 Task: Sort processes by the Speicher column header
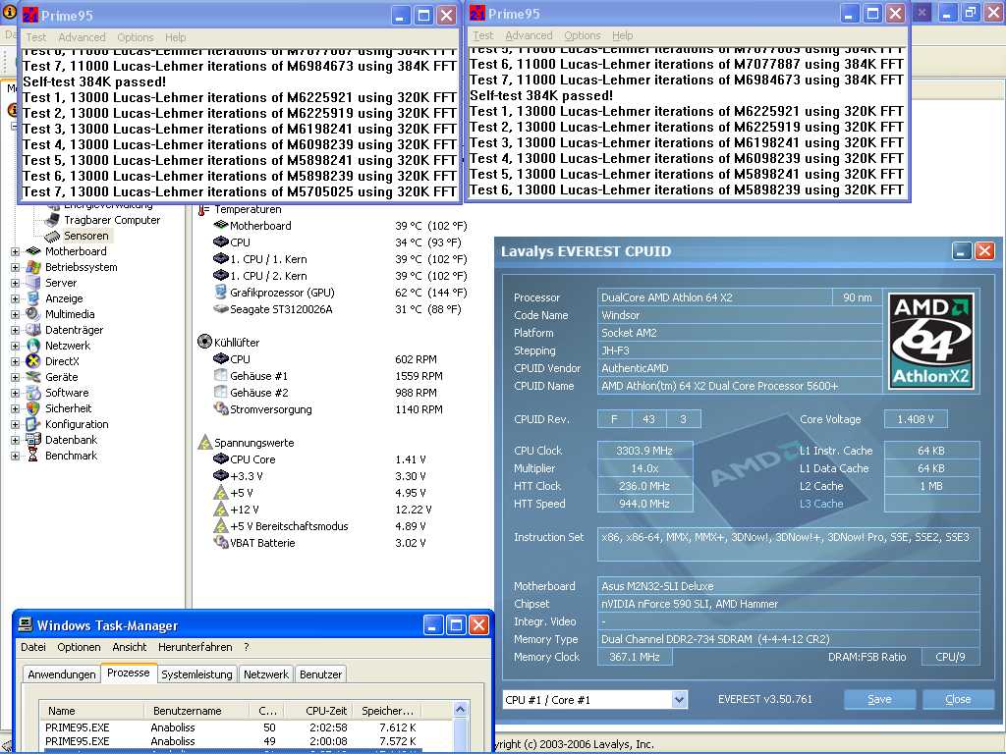click(x=387, y=711)
